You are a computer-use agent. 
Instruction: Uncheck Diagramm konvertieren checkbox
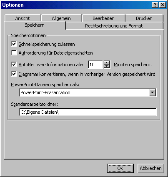point(14,74)
